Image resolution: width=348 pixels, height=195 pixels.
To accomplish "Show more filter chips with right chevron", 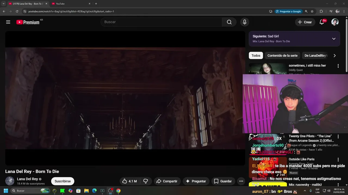I will click(x=334, y=56).
